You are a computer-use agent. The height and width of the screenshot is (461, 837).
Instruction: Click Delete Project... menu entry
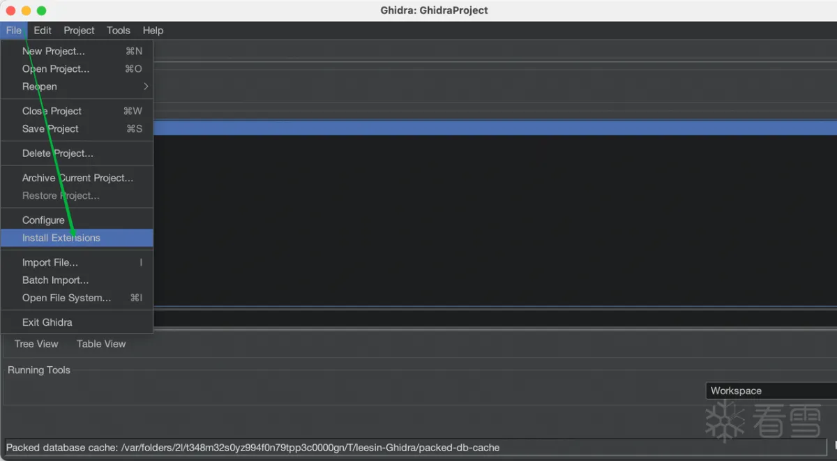click(x=77, y=153)
